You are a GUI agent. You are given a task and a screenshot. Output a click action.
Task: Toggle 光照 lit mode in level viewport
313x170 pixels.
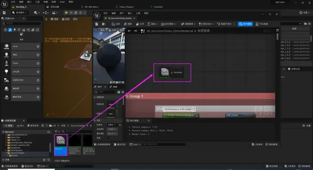65,19
